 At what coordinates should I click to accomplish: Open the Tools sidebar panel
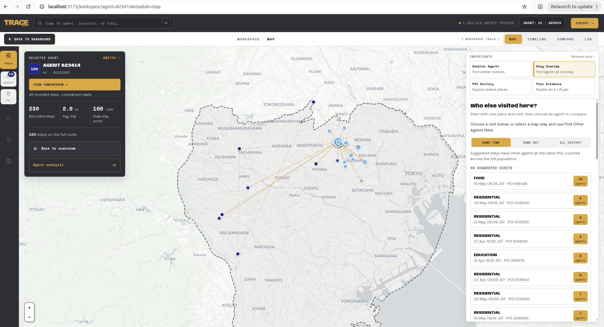pos(9,59)
